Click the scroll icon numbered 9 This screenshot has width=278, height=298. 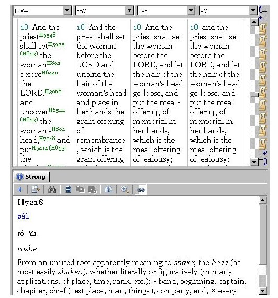[263, 131]
